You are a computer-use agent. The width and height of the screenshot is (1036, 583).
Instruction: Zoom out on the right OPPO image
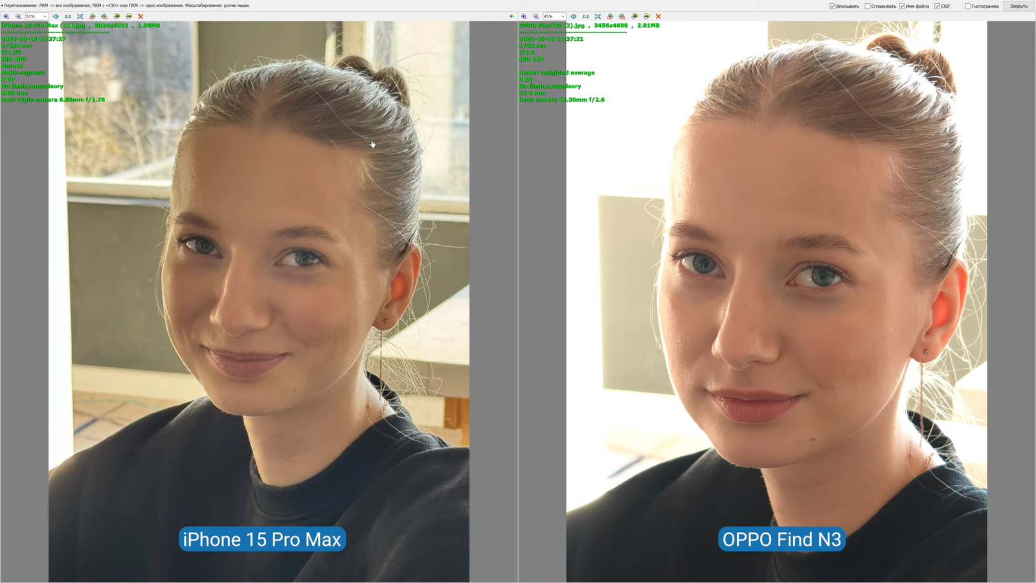click(536, 16)
